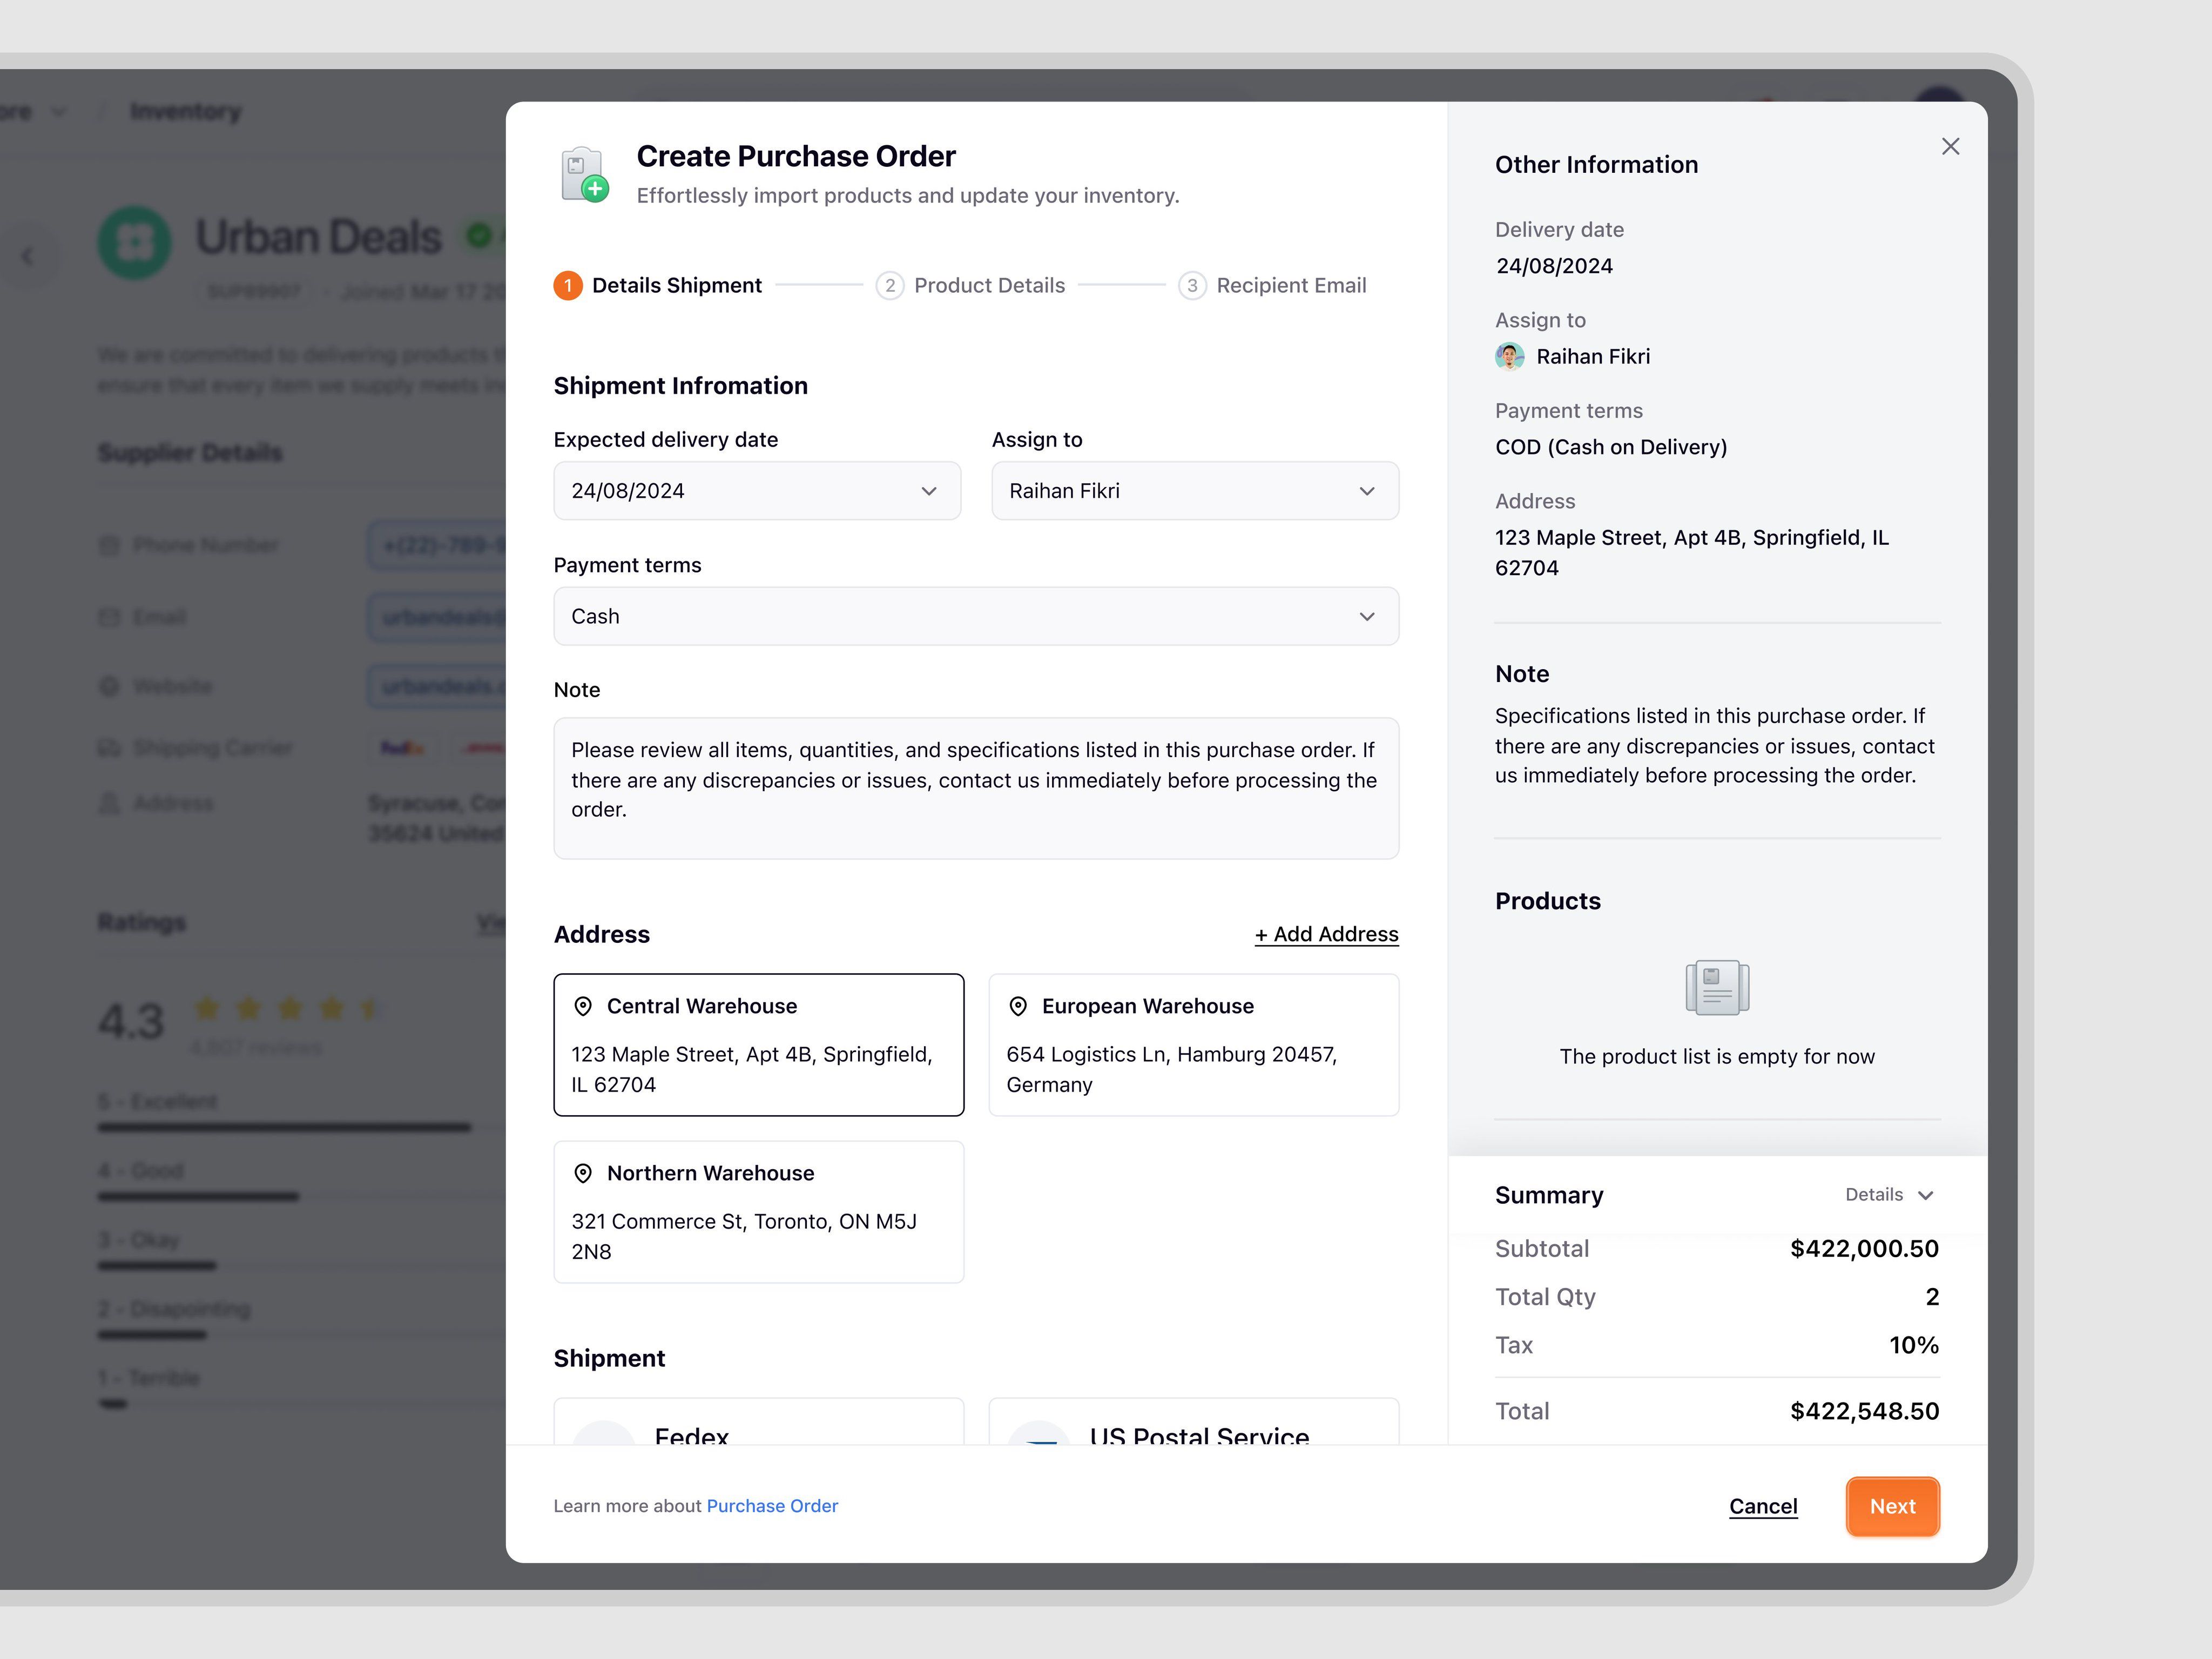
Task: Click the Add Address link
Action: (1326, 934)
